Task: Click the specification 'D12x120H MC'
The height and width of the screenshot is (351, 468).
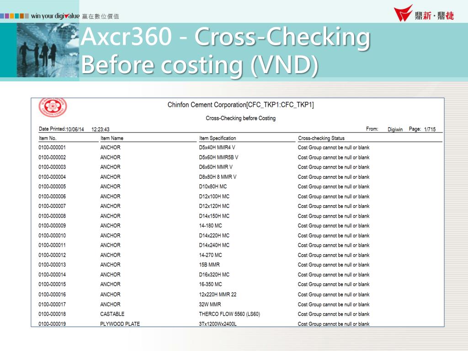Action: coord(214,206)
